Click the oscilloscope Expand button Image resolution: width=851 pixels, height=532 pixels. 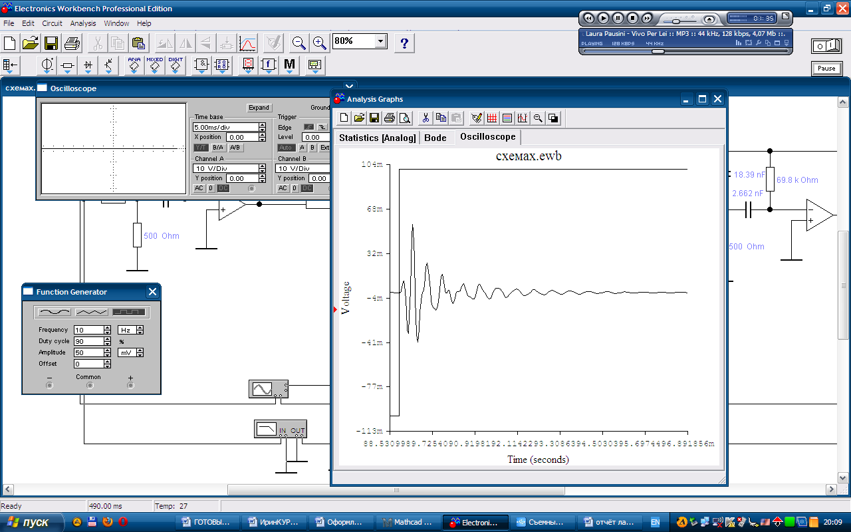pyautogui.click(x=259, y=108)
